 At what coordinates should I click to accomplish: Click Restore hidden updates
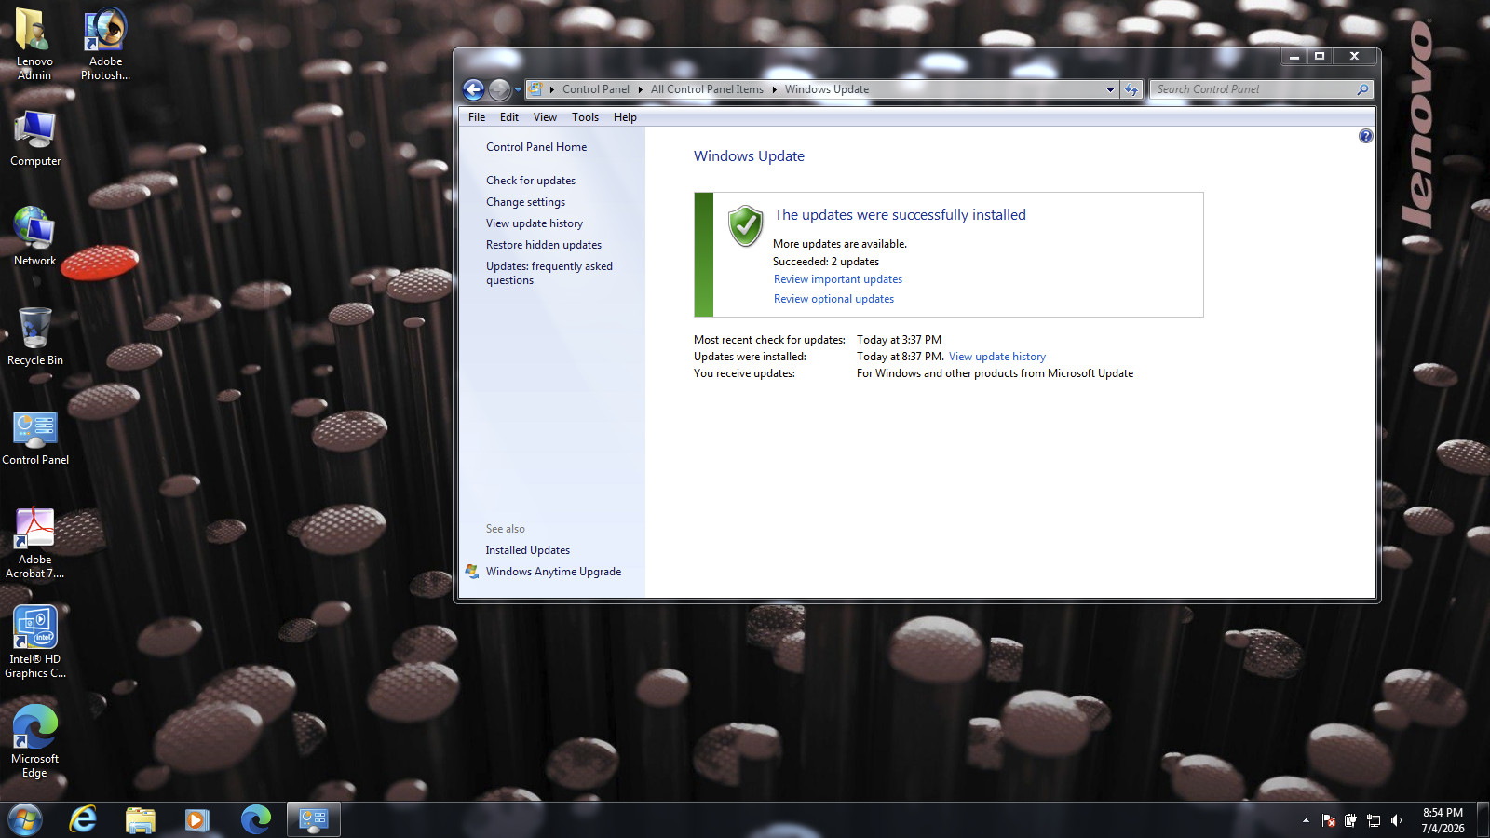click(544, 245)
